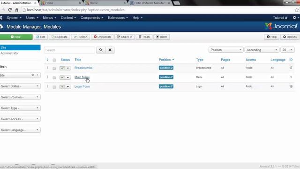Viewport: 300px width, 169px height.
Task: Toggle published status of Login Form module
Action: coord(62,86)
